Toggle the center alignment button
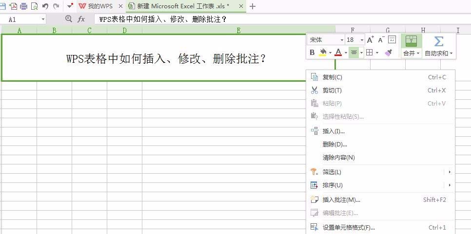Screen dimensions: 471x234 point(354,53)
